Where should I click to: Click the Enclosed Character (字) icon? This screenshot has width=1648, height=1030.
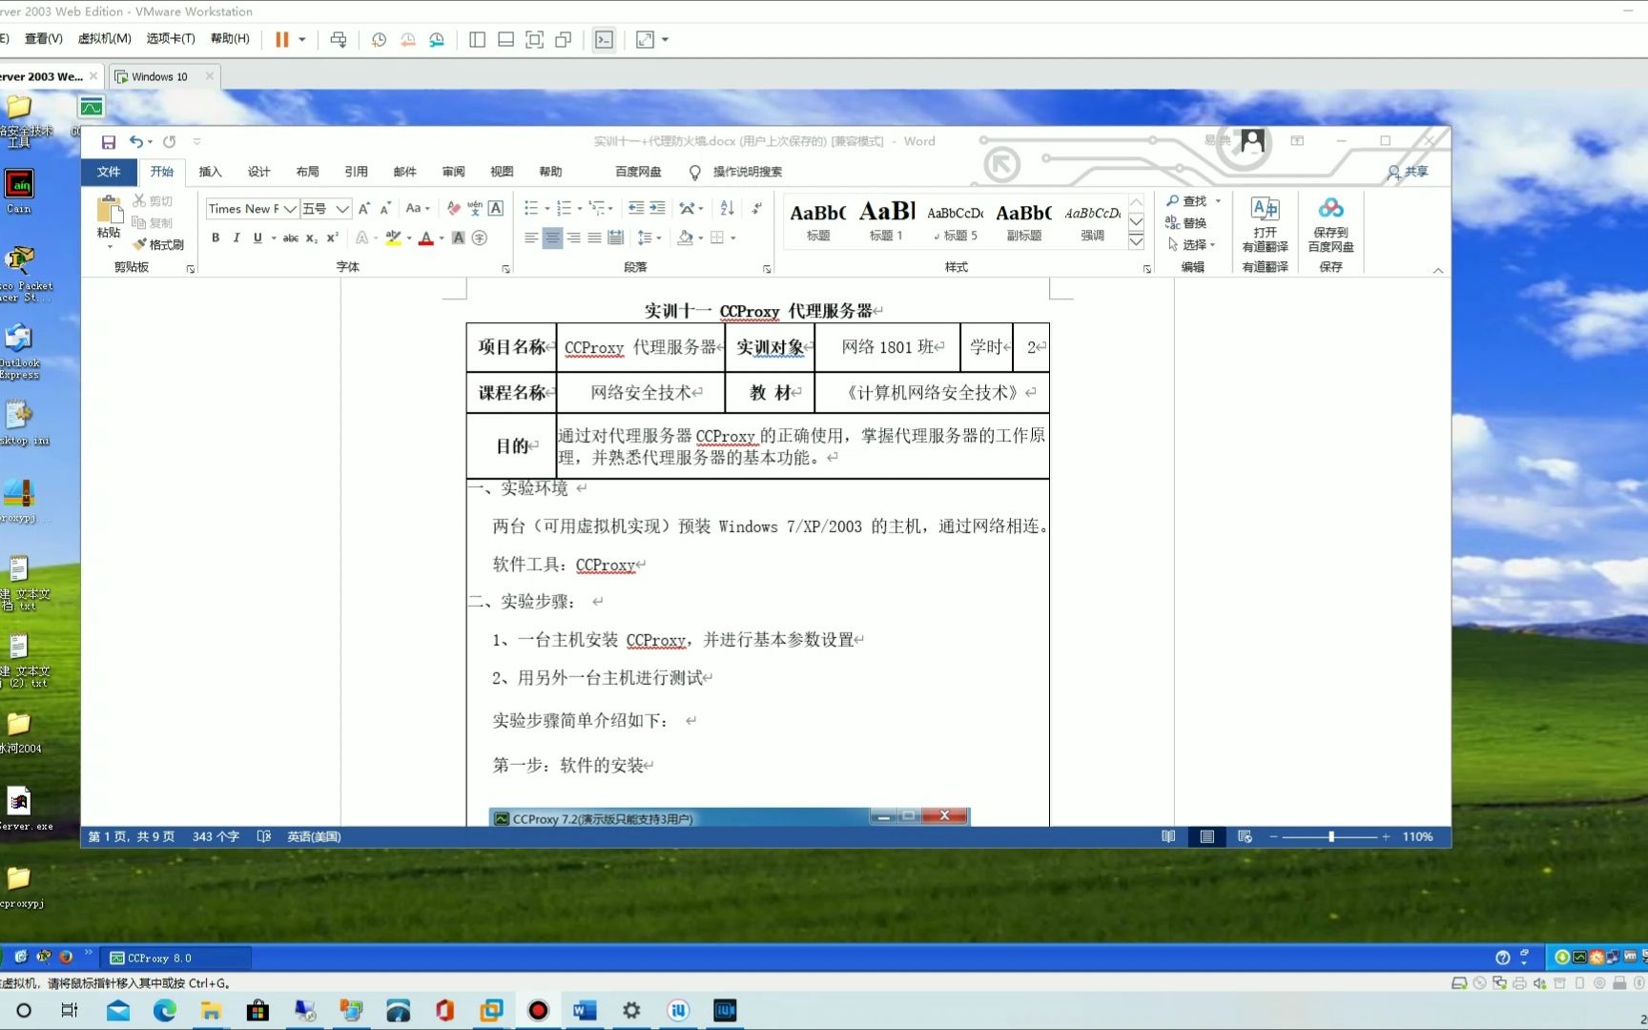tap(480, 238)
